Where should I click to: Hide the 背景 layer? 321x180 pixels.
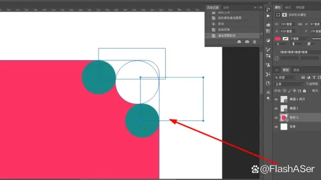click(x=276, y=127)
